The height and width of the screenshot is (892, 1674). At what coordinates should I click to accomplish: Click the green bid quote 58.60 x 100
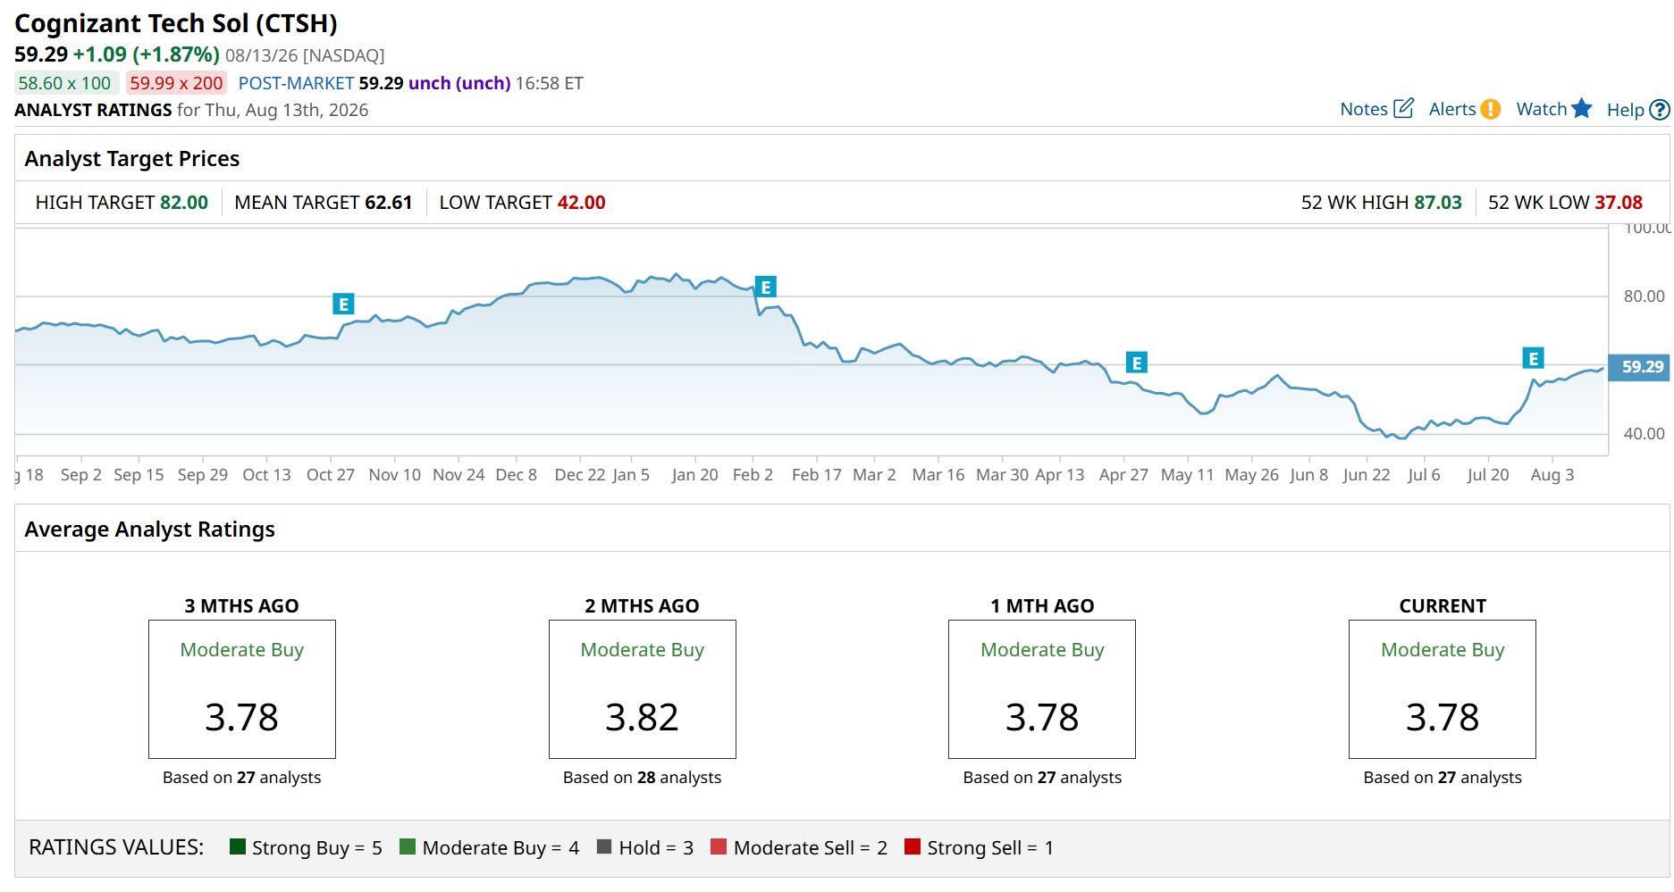[65, 83]
